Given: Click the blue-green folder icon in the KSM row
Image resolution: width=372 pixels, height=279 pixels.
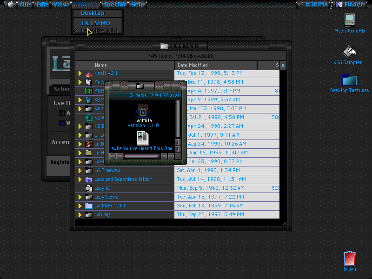Looking at the screenshot, I should point(89,100).
